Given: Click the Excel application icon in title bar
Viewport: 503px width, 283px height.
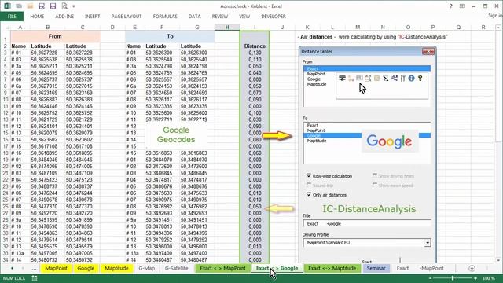Looking at the screenshot, I should (x=7, y=6).
